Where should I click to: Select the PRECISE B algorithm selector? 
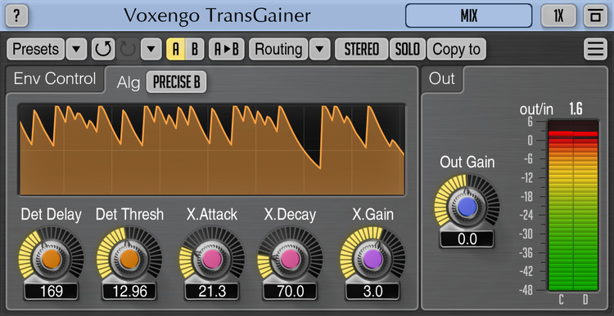pos(176,82)
